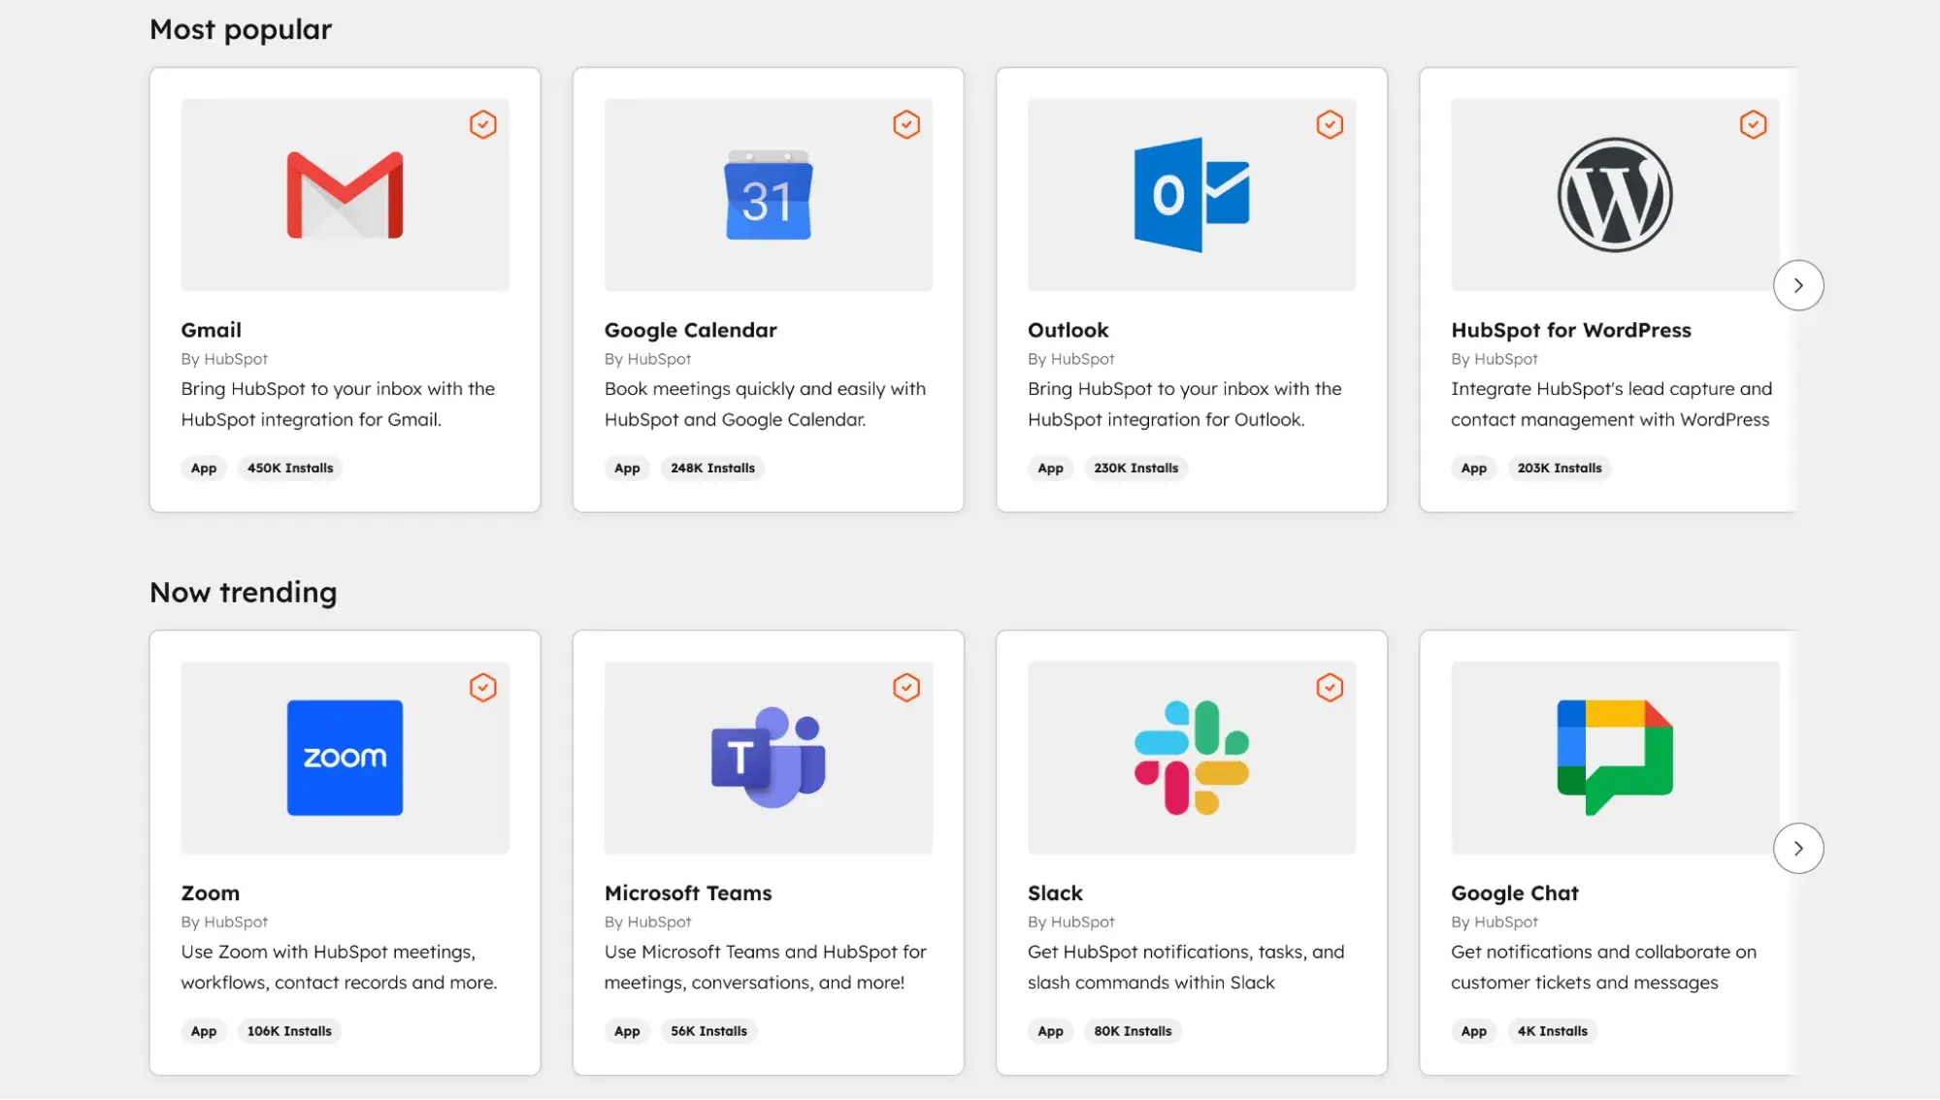Click the Outlook app icon
Image resolution: width=1940 pixels, height=1100 pixels.
[x=1191, y=194]
